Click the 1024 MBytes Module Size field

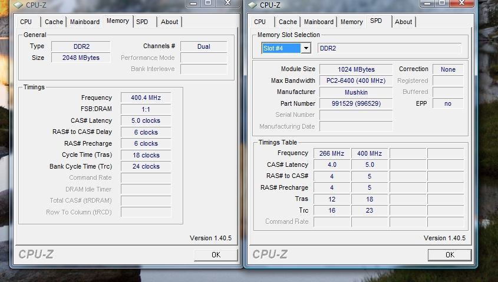point(356,69)
